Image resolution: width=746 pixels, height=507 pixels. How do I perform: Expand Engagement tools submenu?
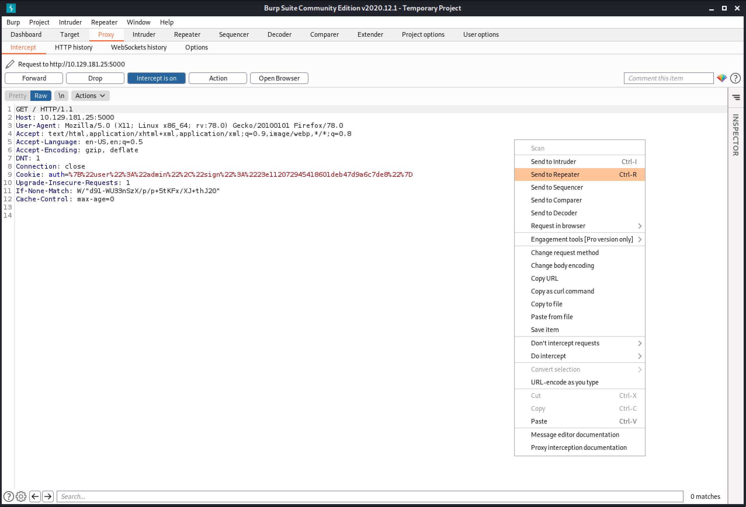point(580,239)
